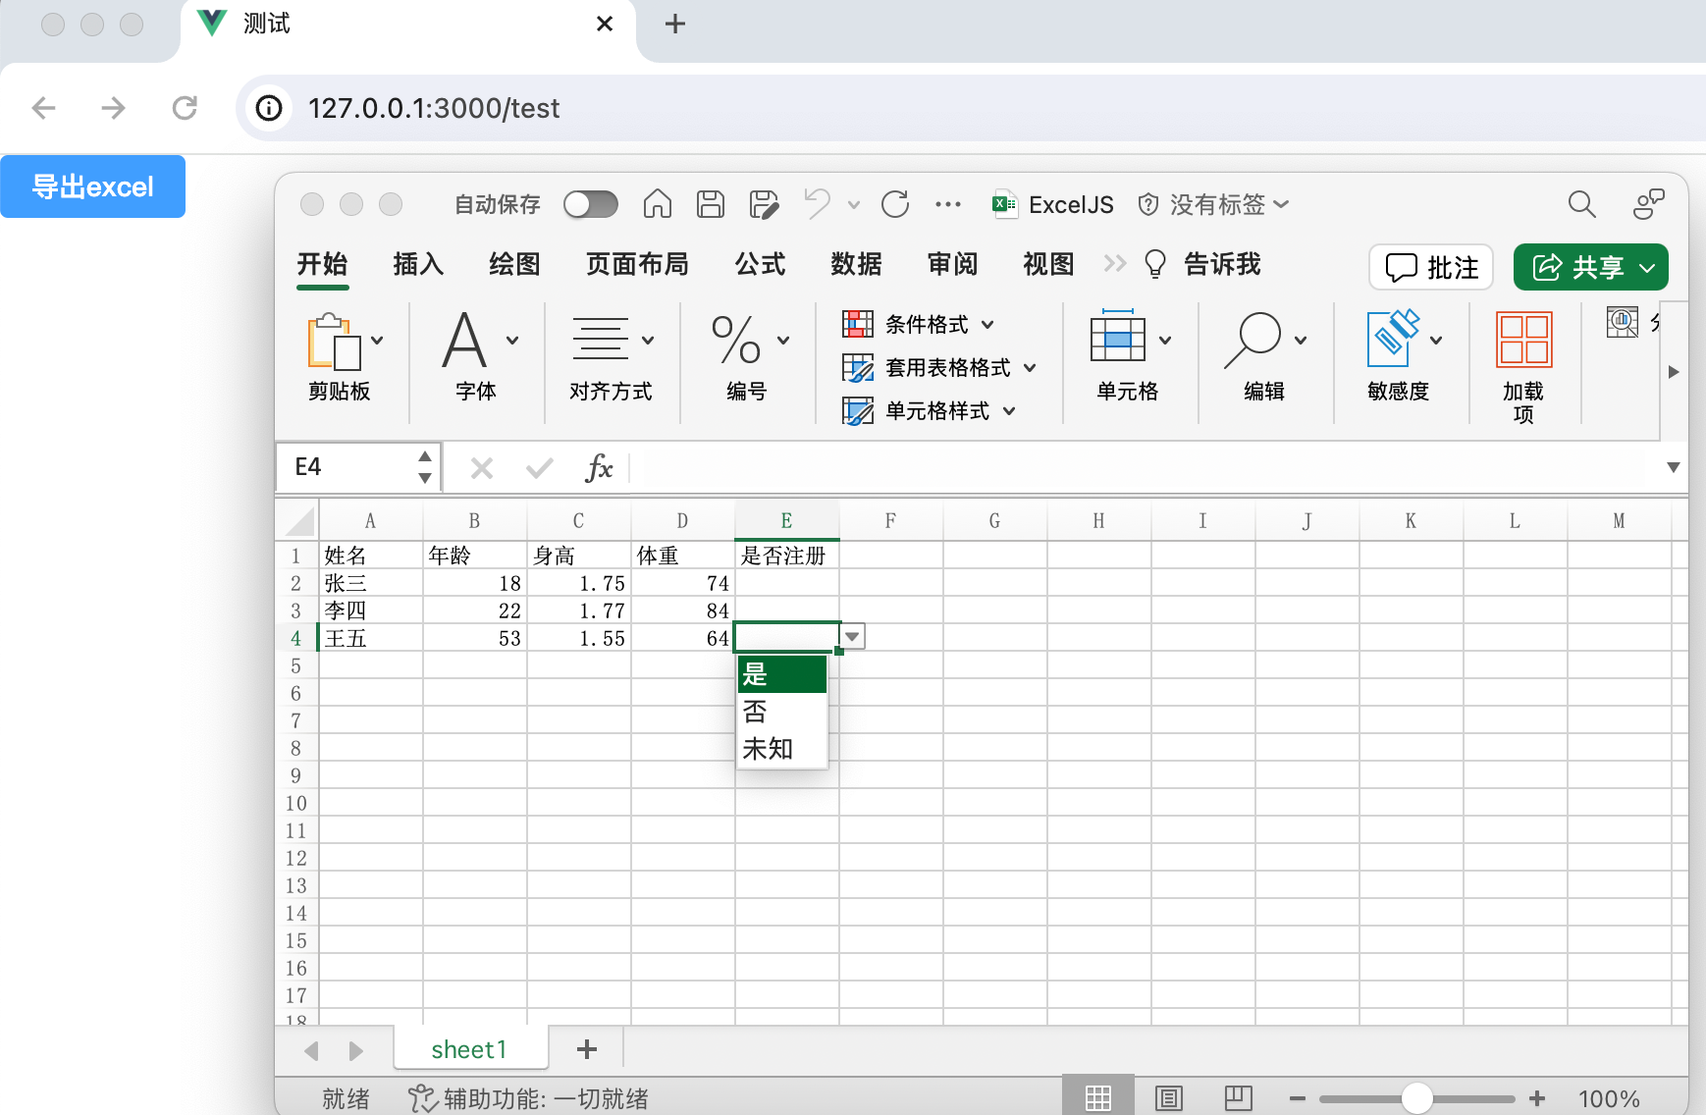The width and height of the screenshot is (1706, 1115).
Task: Open the three-dots more commands icon
Action: (x=948, y=204)
